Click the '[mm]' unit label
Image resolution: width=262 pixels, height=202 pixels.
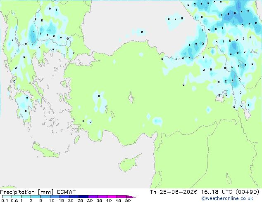tap(46, 192)
